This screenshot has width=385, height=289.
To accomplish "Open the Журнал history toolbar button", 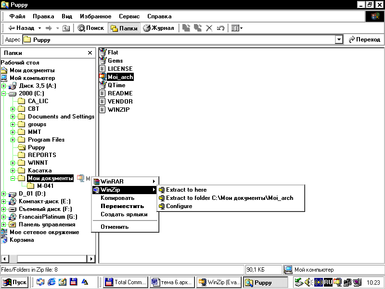I will 158,28.
